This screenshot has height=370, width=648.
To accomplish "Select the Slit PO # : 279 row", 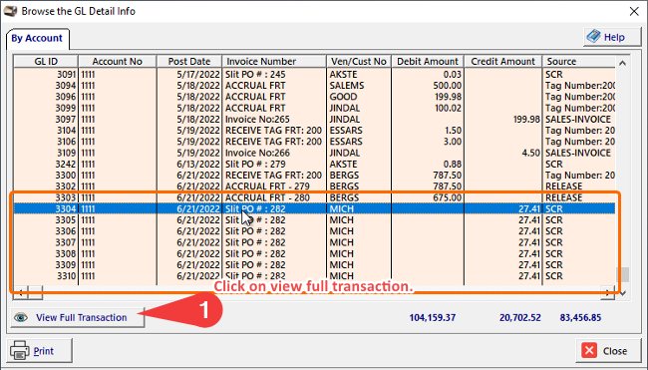I will coord(314,164).
